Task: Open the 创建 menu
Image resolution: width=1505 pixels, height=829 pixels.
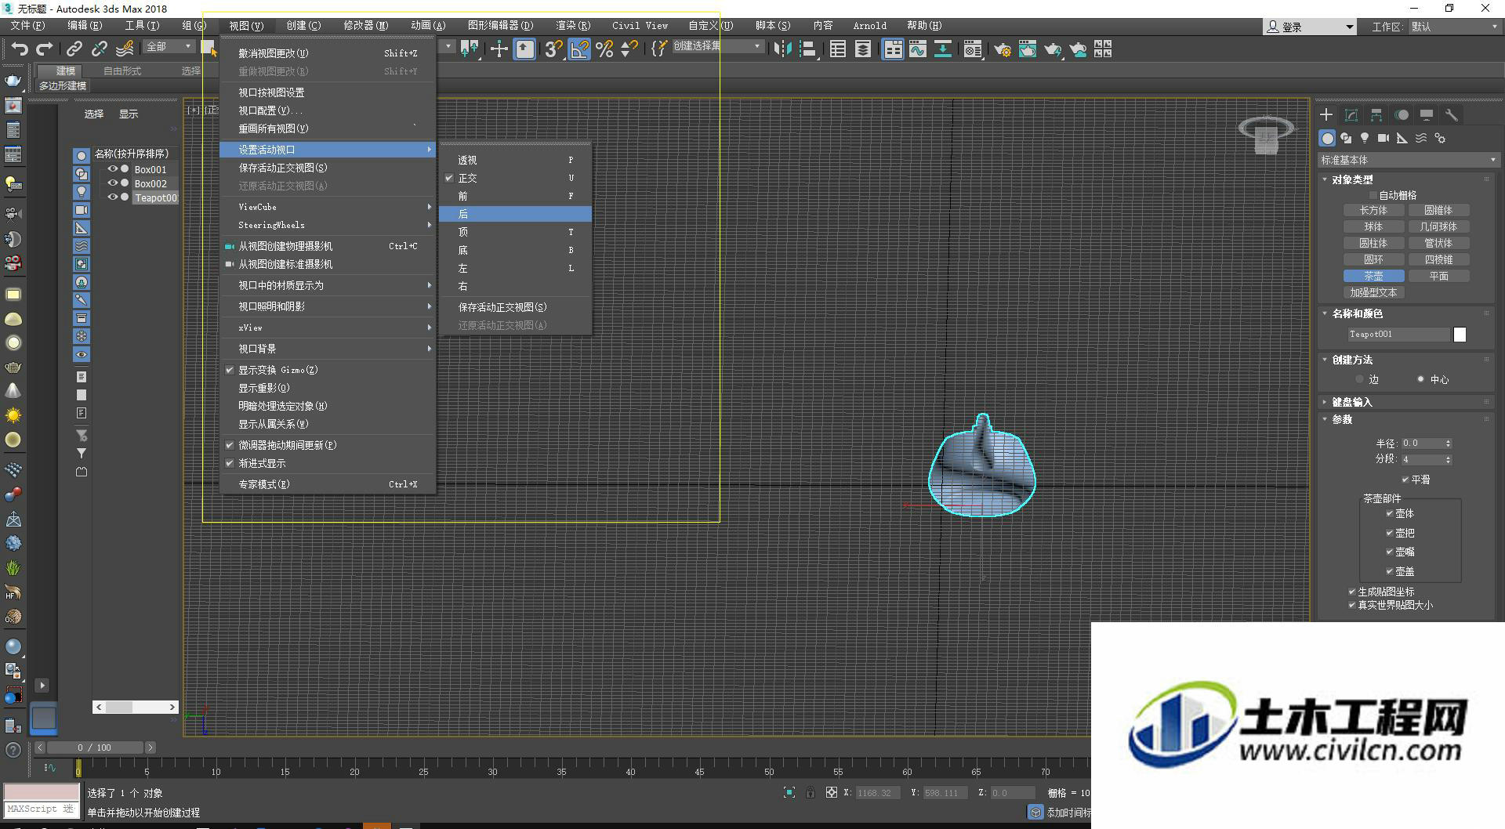Action: click(x=303, y=26)
